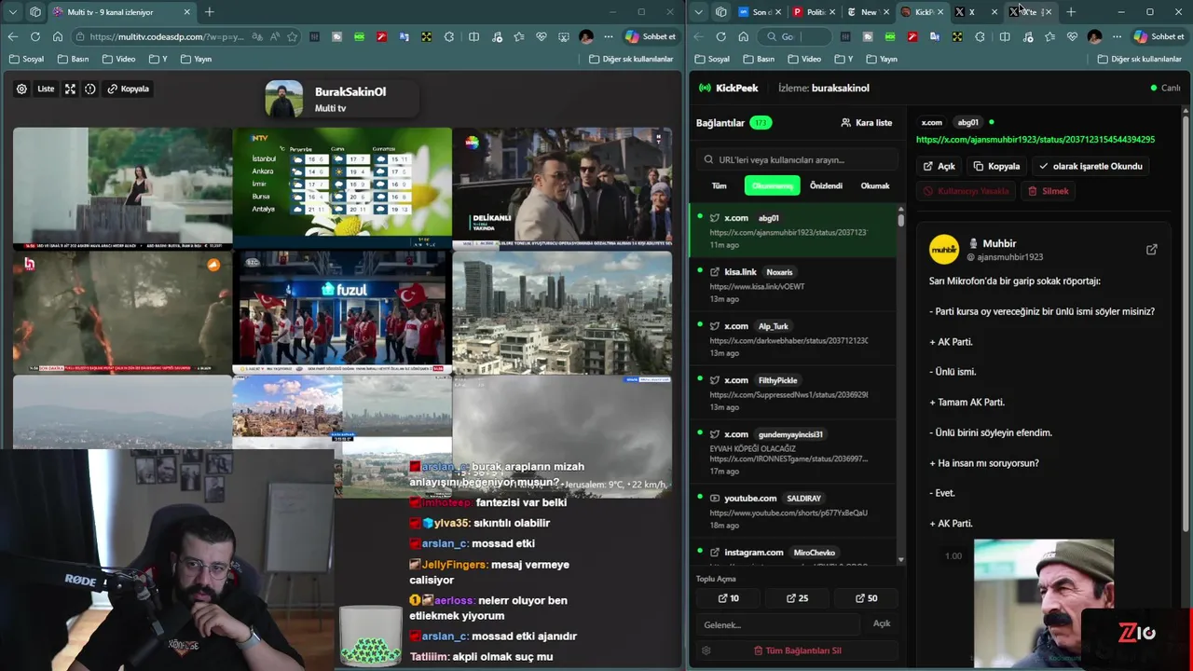The height and width of the screenshot is (671, 1193).
Task: Click Tüm Bağlantıları Sil button
Action: (797, 650)
